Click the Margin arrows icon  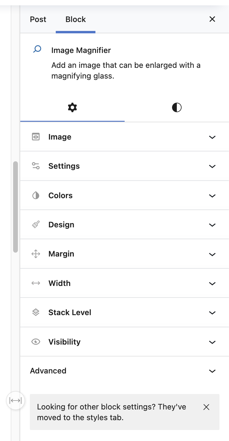pyautogui.click(x=35, y=254)
